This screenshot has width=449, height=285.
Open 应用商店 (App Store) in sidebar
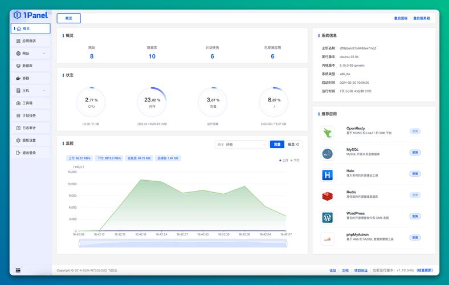click(29, 41)
